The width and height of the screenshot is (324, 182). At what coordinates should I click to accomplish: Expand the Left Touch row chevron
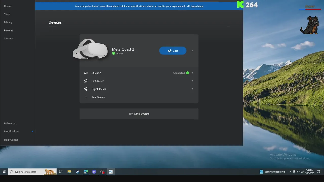click(192, 81)
